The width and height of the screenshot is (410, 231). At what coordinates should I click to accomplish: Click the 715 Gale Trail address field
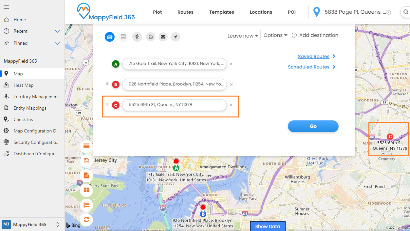175,64
